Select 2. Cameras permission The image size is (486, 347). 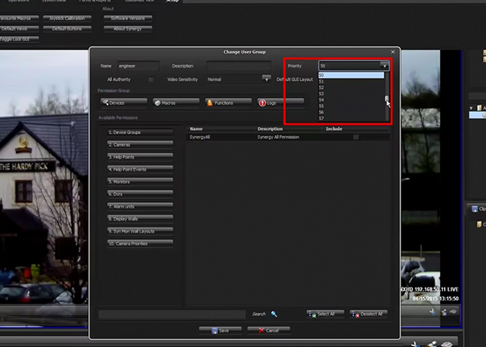tap(140, 144)
